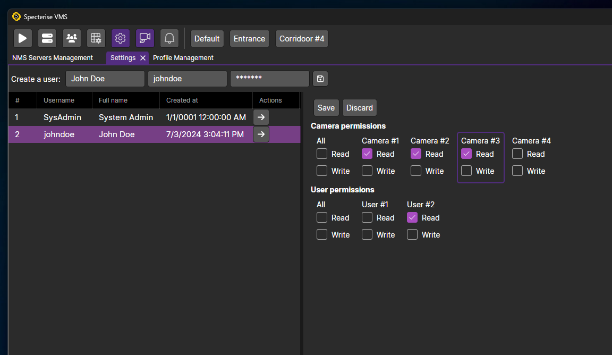Open the Corridoor #4 layout button
Viewport: 612px width, 355px height.
[x=302, y=39]
